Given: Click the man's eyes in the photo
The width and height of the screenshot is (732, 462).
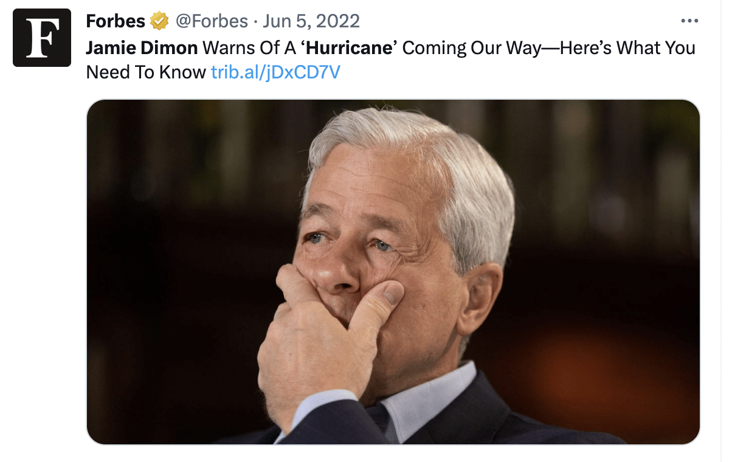Looking at the screenshot, I should pos(347,241).
